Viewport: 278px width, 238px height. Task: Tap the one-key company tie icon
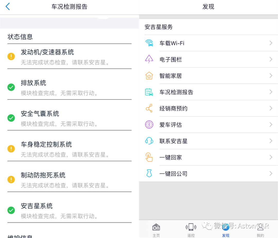[149, 173]
